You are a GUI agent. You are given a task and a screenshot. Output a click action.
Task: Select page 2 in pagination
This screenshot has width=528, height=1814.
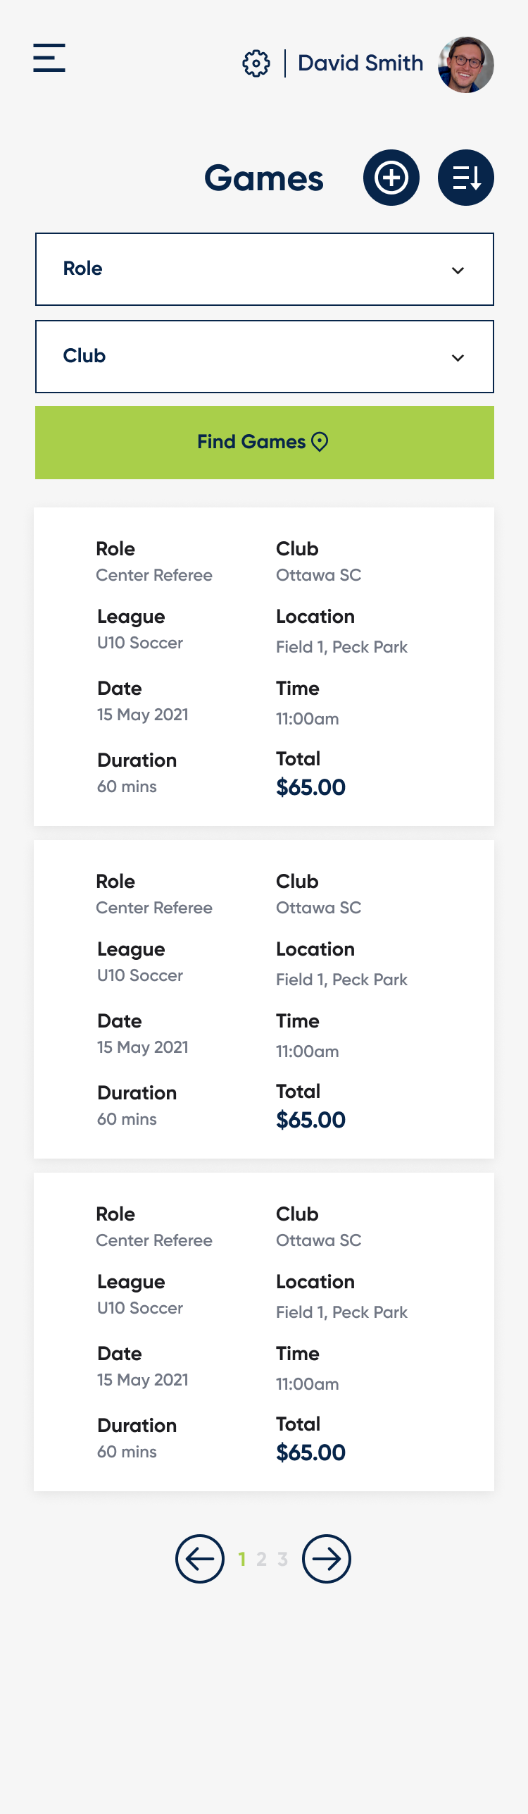pos(261,1560)
